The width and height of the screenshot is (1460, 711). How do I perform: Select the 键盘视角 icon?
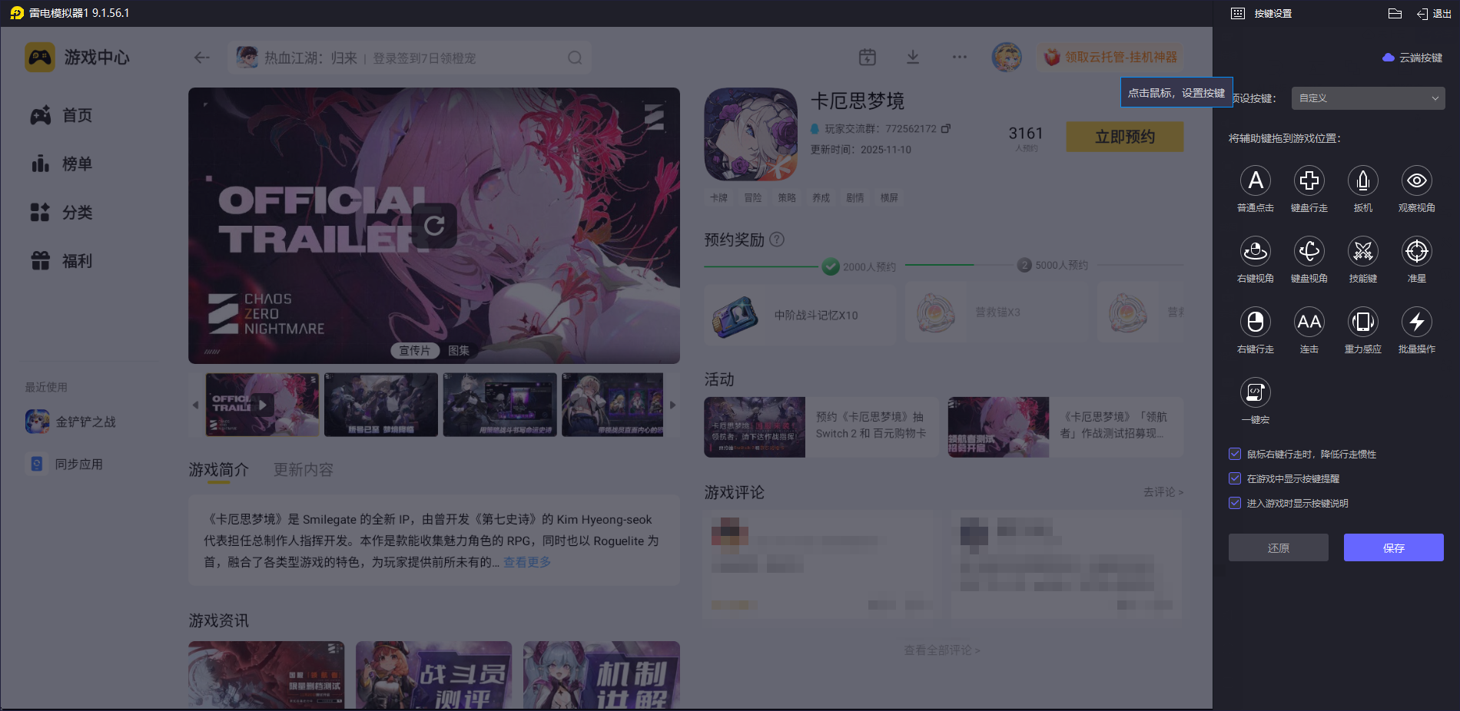pyautogui.click(x=1309, y=251)
